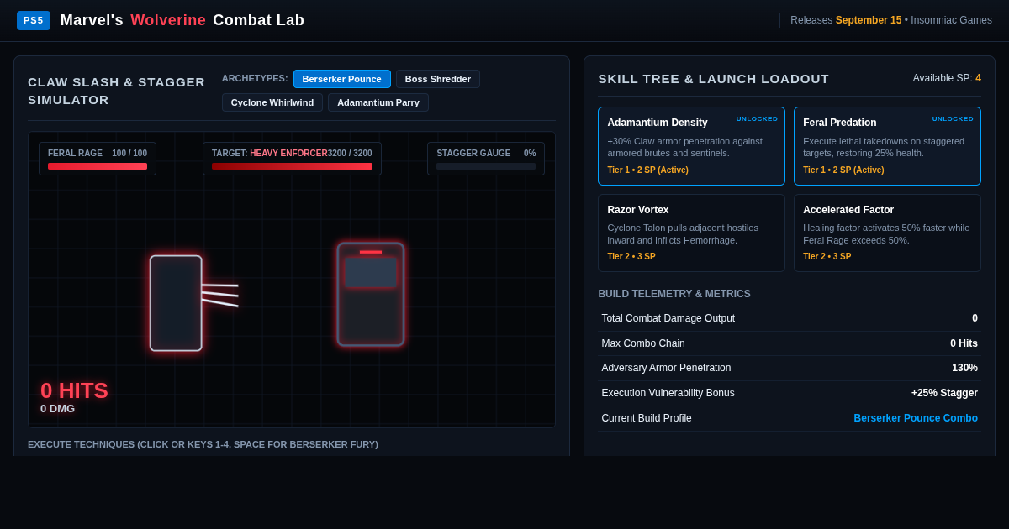The image size is (1009, 529).
Task: Choose the Adamantium Parry archetype
Action: tap(378, 102)
